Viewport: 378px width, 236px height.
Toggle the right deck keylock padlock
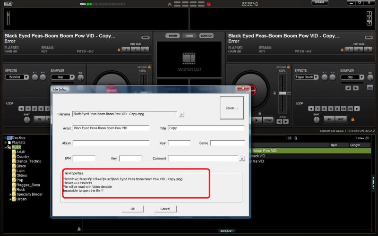[289, 67]
